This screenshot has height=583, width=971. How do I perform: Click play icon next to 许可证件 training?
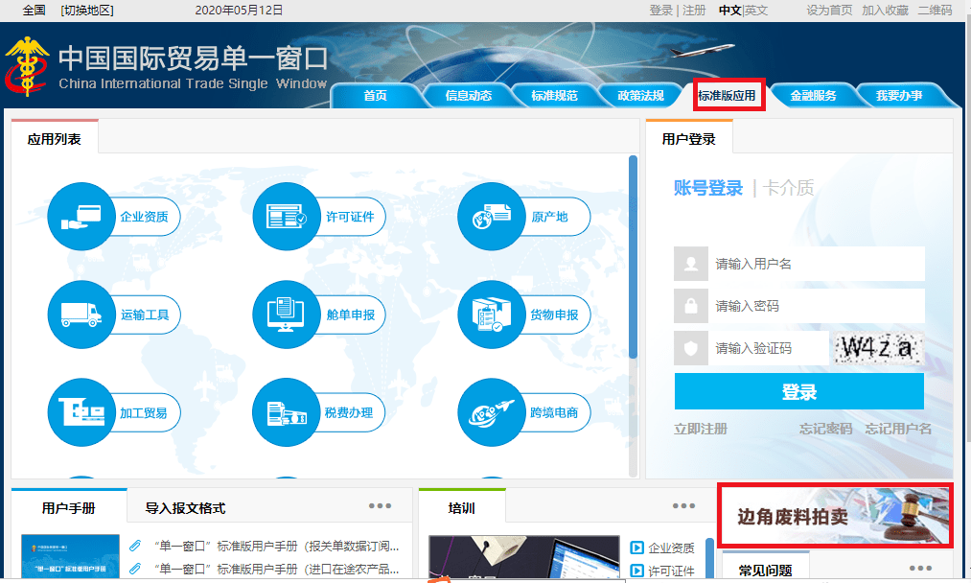pos(636,571)
